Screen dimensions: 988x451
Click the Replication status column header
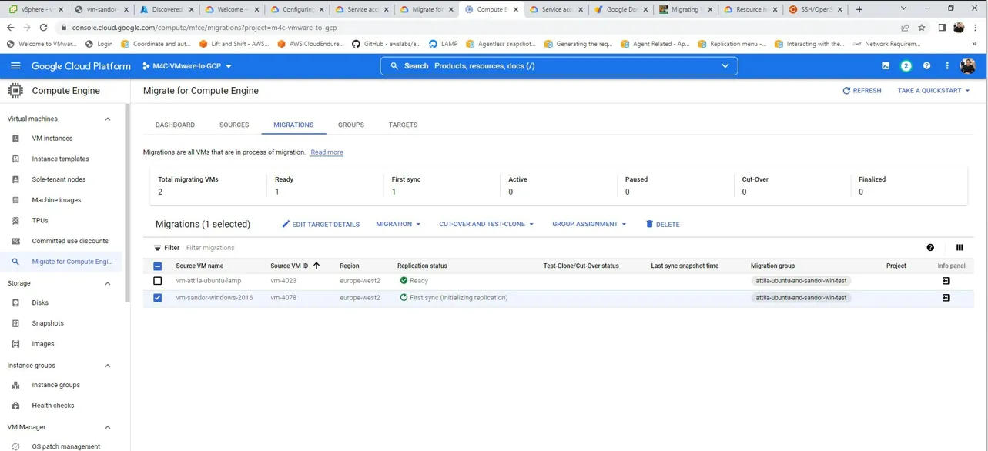[422, 266]
